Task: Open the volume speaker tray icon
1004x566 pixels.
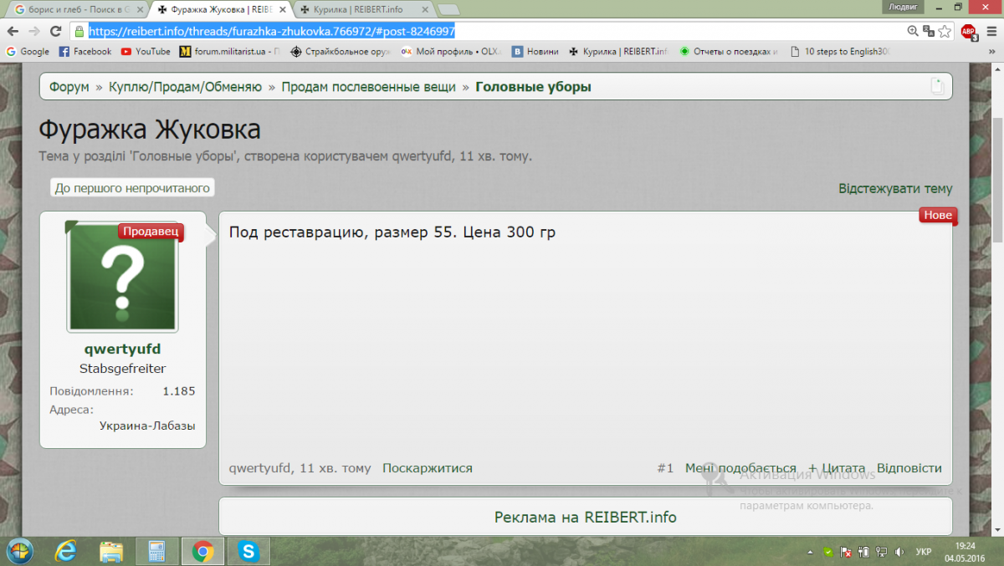Action: pyautogui.click(x=899, y=552)
